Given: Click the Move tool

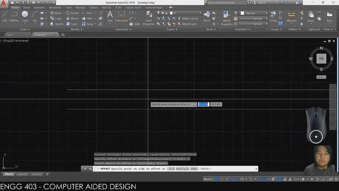Looking at the screenshot, I should click(x=56, y=13).
